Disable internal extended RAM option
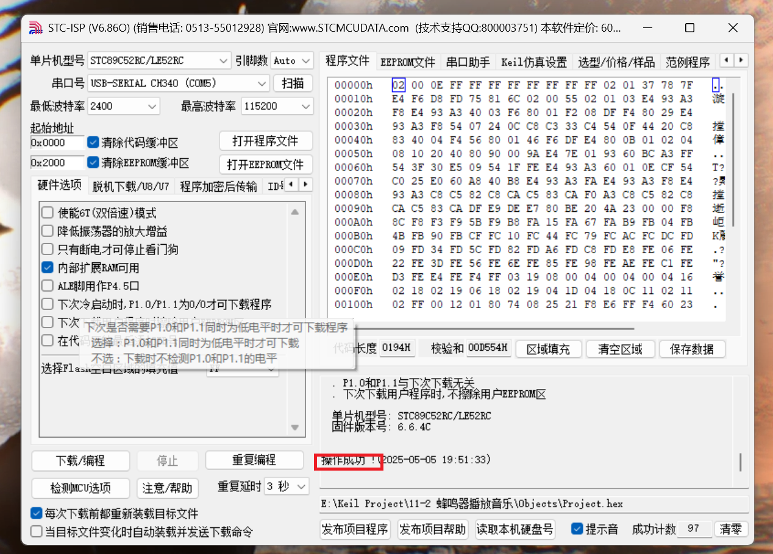773x554 pixels. click(48, 268)
